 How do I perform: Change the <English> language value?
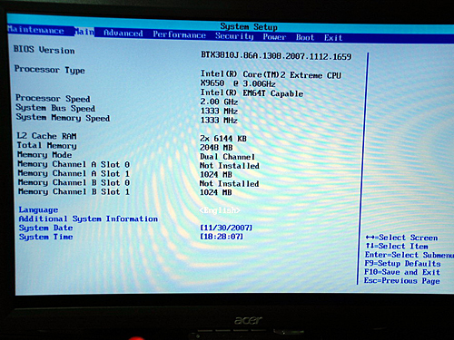pyautogui.click(x=220, y=210)
